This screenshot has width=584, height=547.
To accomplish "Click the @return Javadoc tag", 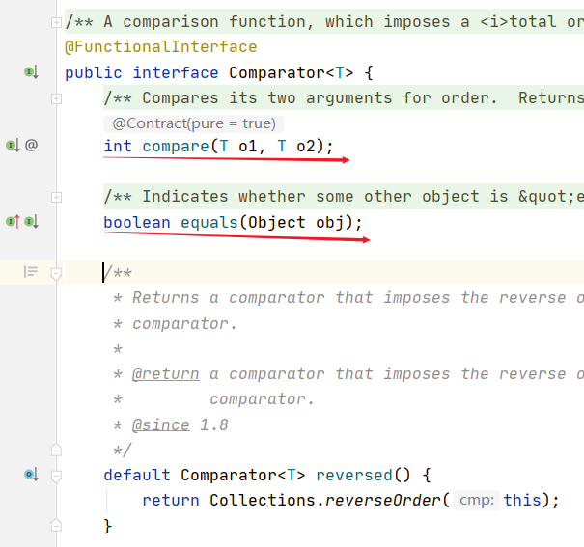I will pos(166,374).
